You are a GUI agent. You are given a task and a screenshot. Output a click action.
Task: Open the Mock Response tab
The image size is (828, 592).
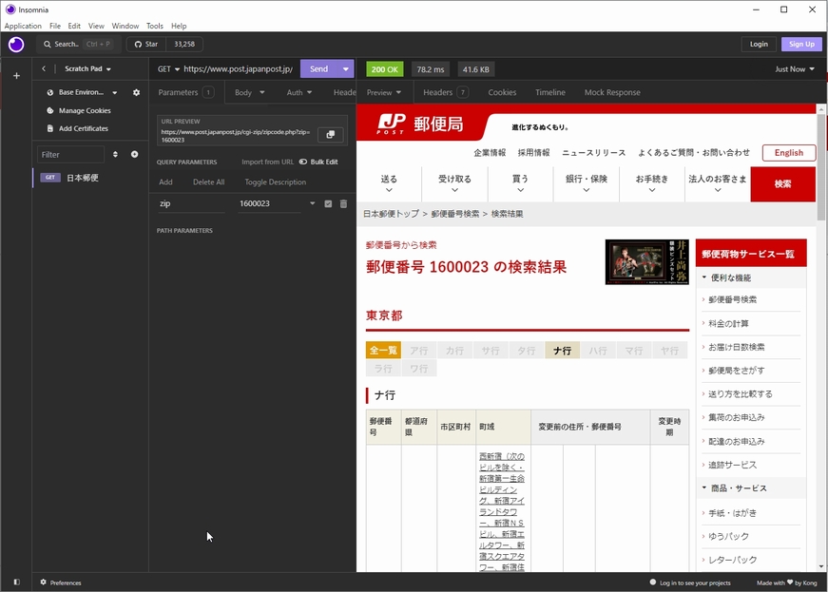612,92
